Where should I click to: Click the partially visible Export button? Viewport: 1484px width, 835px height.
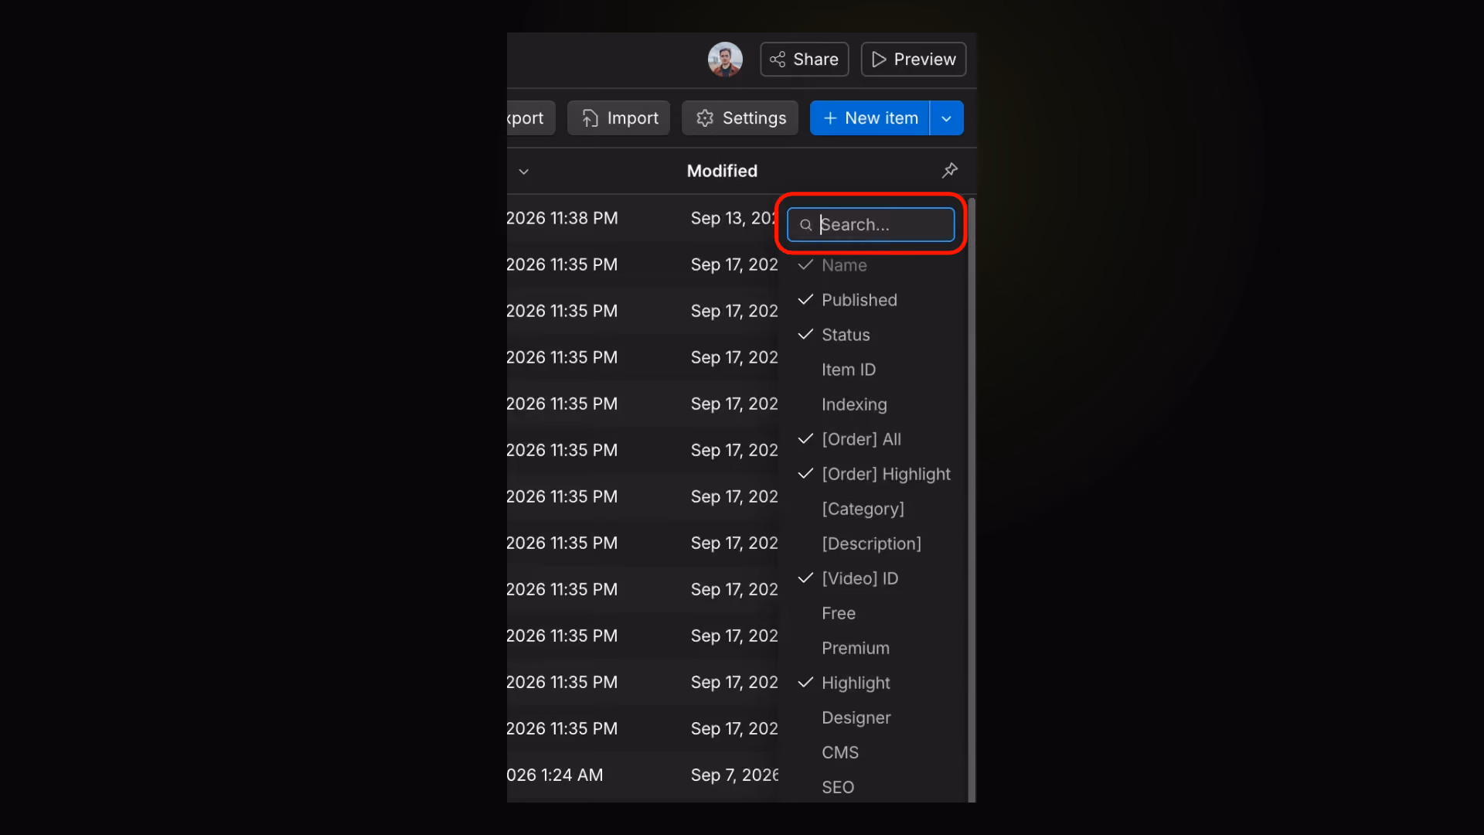(x=529, y=118)
